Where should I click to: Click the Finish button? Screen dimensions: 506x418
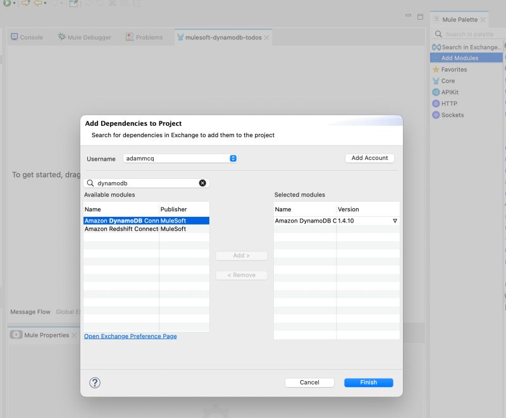tap(368, 383)
